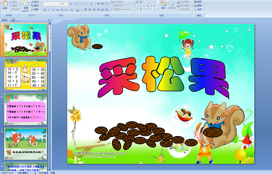The image size is (272, 174).
Task: Click the Find (查找) binoculars icon
Action: (195, 2)
